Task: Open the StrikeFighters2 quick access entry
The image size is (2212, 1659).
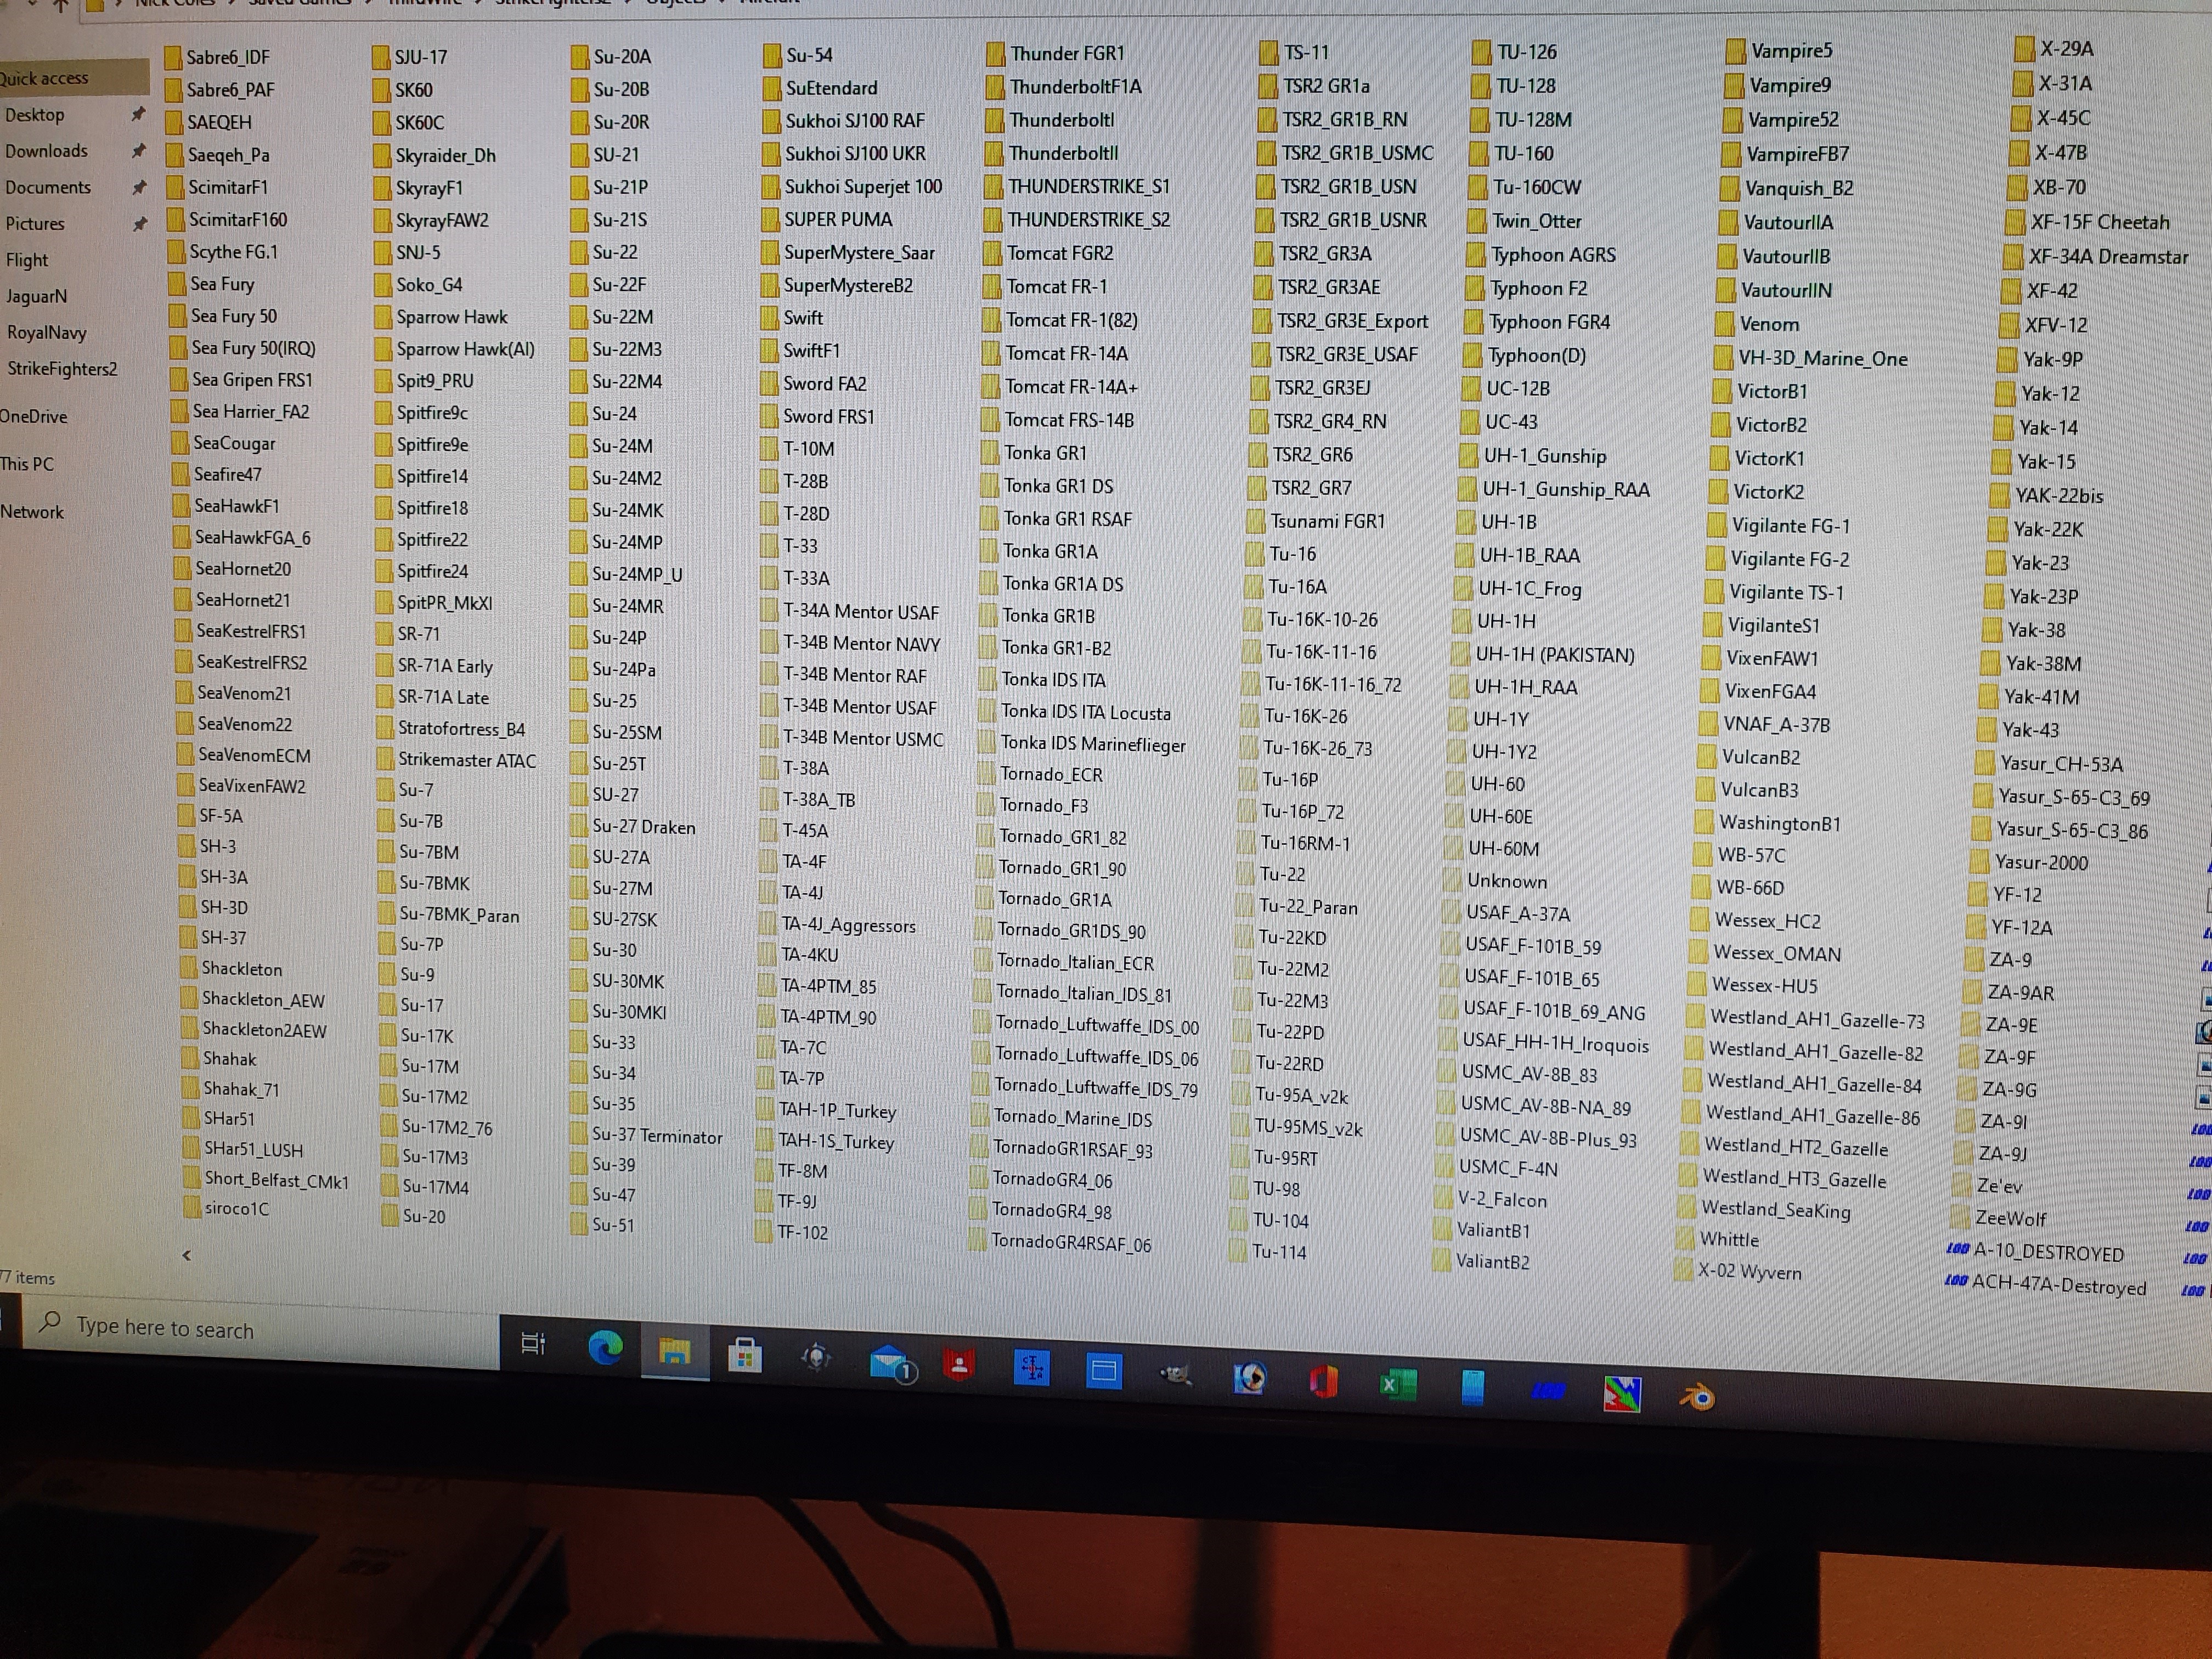Action: click(x=62, y=368)
